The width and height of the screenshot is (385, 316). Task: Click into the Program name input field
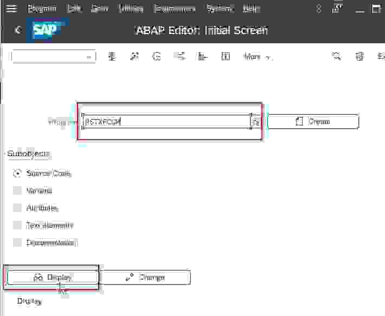[x=166, y=122]
